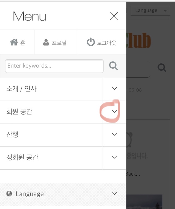Image resolution: width=175 pixels, height=209 pixels.
Task: Select the 정회원 공간 menu item
Action: (22, 157)
